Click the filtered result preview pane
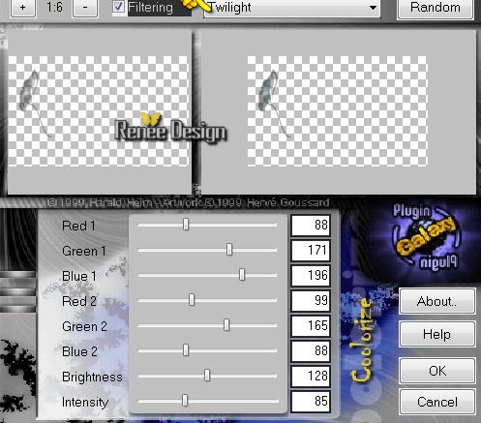The width and height of the screenshot is (481, 423). 339,112
